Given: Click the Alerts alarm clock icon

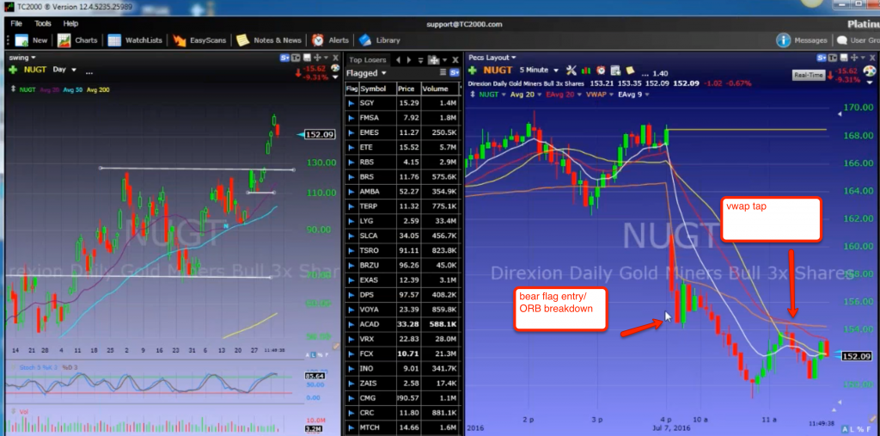Looking at the screenshot, I should click(319, 40).
